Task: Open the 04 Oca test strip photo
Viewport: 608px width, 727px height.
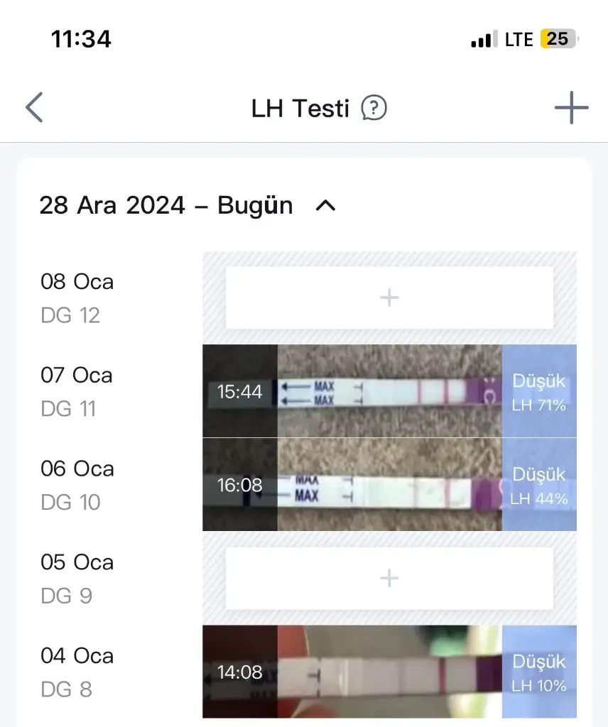Action: 389,672
